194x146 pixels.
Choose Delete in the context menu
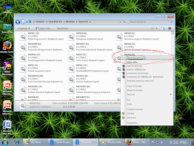pyautogui.click(x=147, y=114)
